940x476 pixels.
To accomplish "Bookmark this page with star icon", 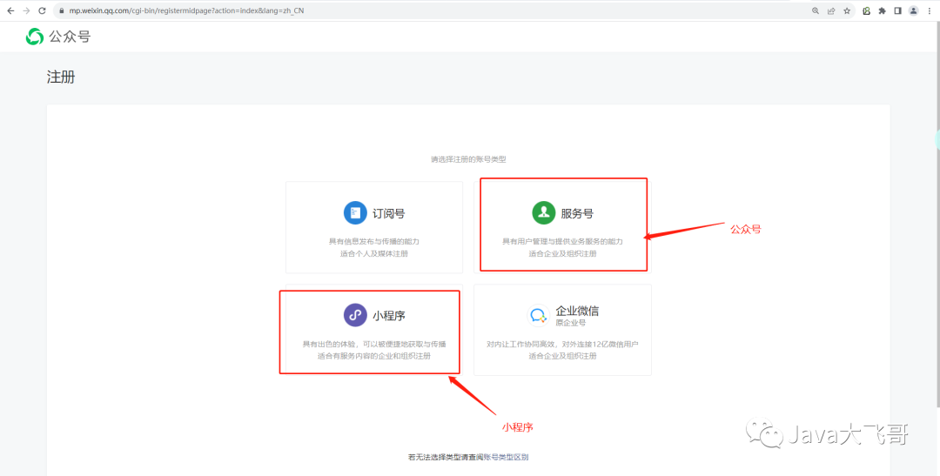I will 847,10.
